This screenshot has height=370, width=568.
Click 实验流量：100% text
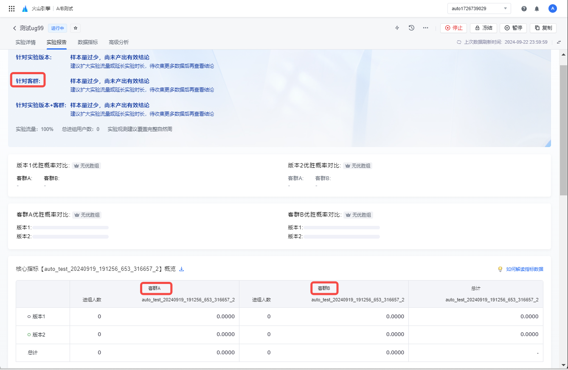pos(35,129)
